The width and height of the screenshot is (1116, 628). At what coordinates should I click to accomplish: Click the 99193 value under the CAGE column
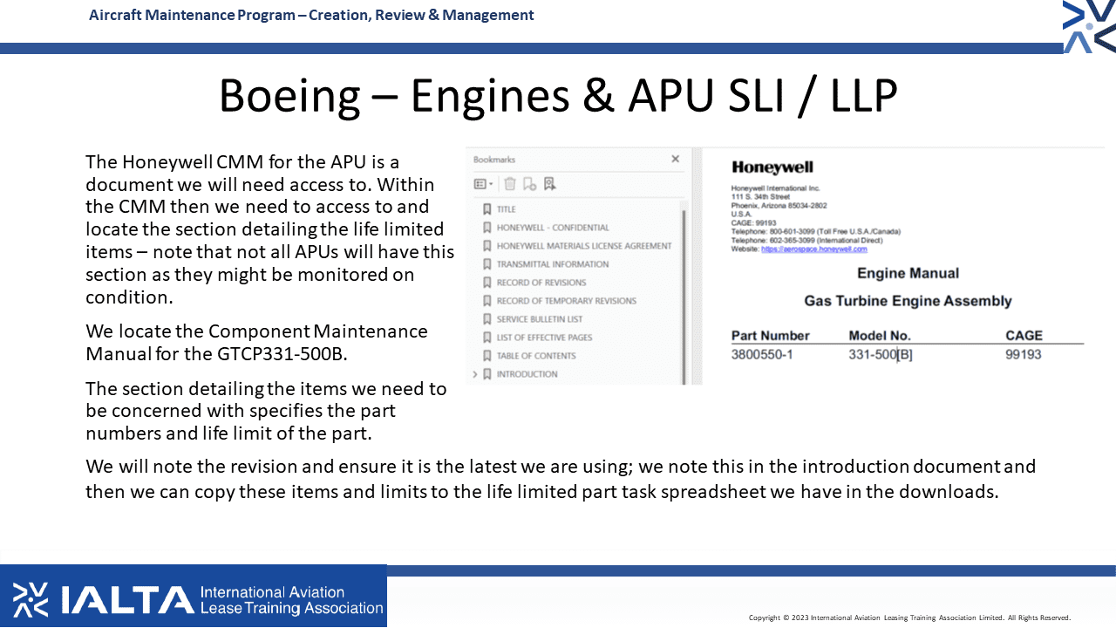point(1024,354)
